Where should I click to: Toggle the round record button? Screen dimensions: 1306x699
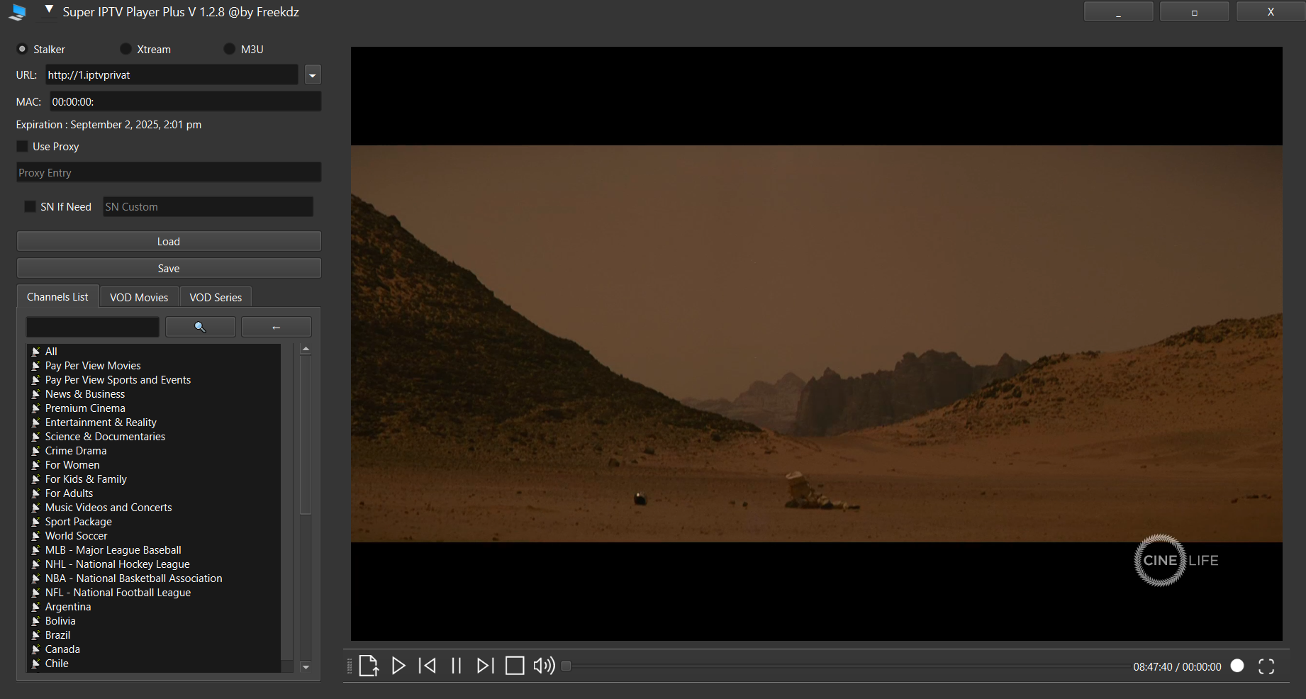tap(1237, 666)
